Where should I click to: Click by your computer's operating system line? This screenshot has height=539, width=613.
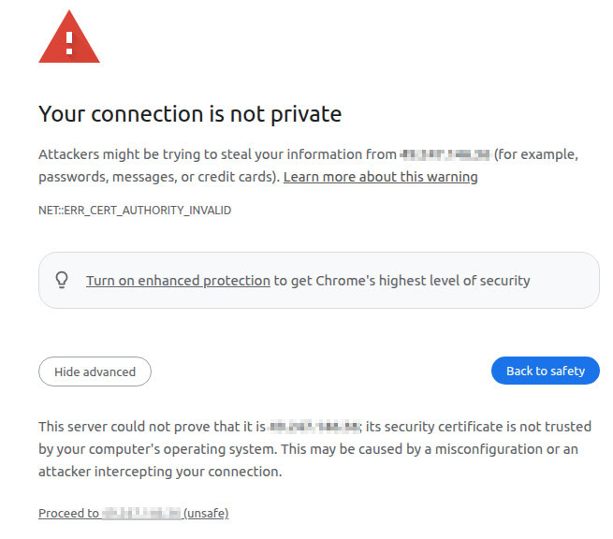pos(308,449)
